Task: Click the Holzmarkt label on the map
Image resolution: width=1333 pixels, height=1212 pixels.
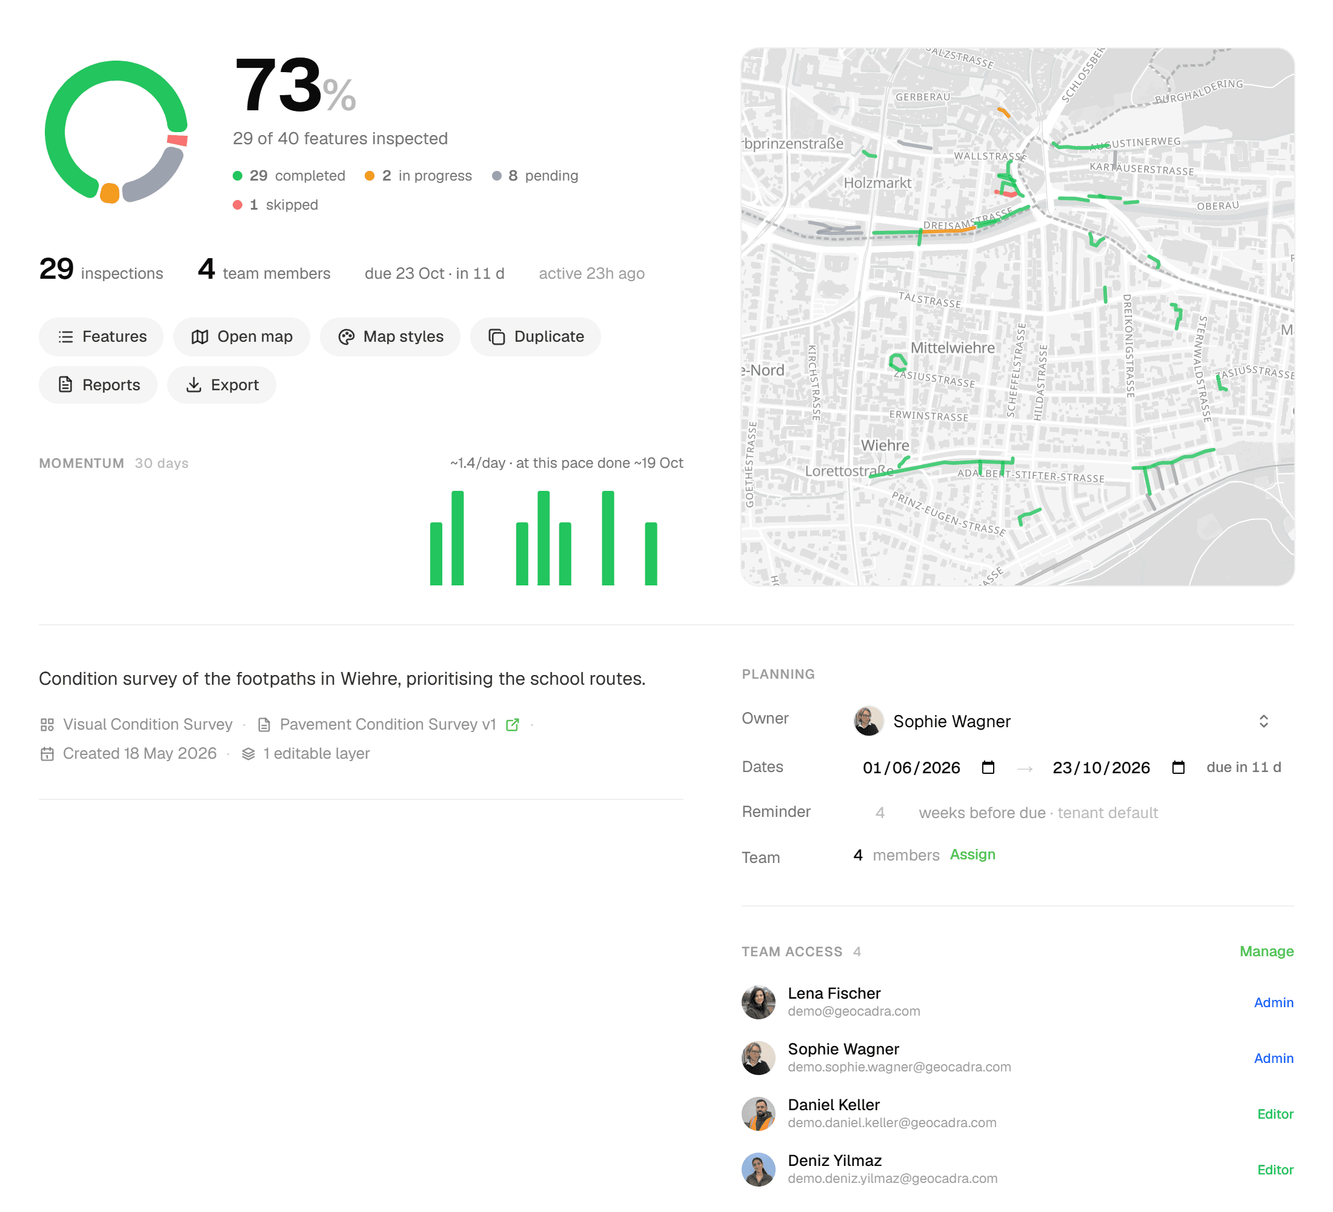Action: coord(877,183)
